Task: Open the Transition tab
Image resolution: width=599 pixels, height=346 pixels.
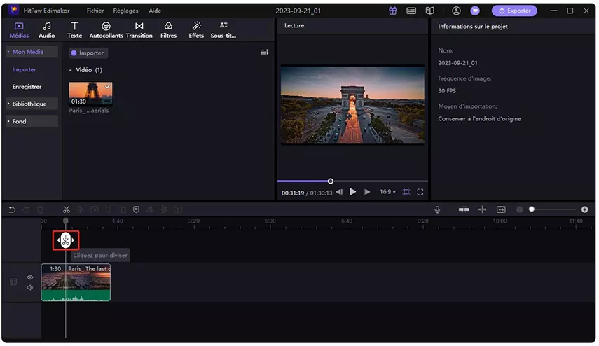Action: click(139, 30)
